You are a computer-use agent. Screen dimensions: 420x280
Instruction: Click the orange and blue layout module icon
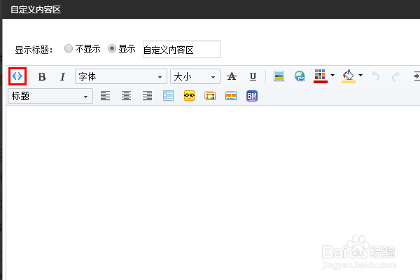(231, 96)
